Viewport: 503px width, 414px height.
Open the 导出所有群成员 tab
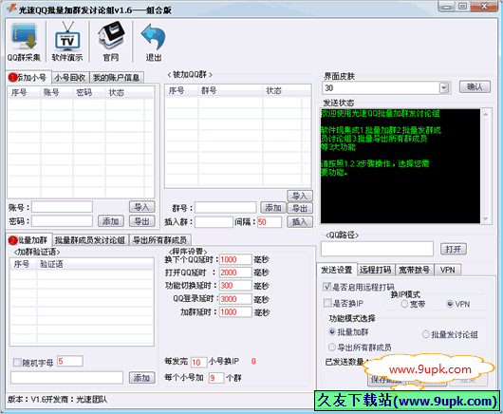[159, 240]
